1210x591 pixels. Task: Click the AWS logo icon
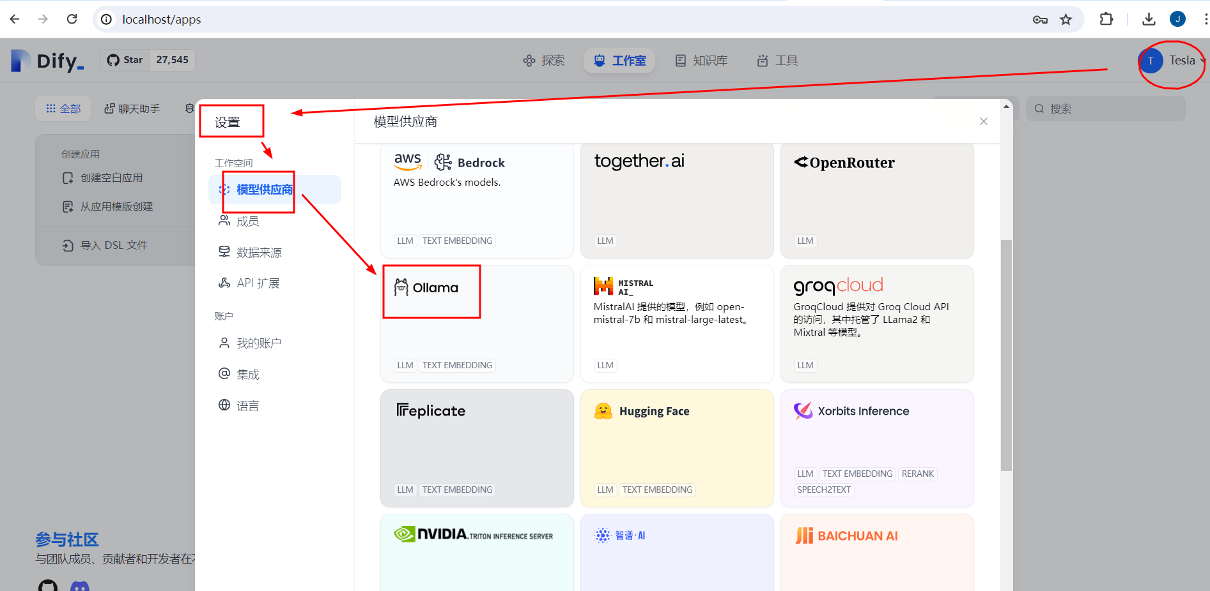click(x=408, y=161)
